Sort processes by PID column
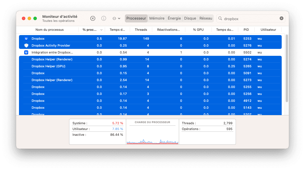The width and height of the screenshot is (305, 170). click(x=246, y=30)
